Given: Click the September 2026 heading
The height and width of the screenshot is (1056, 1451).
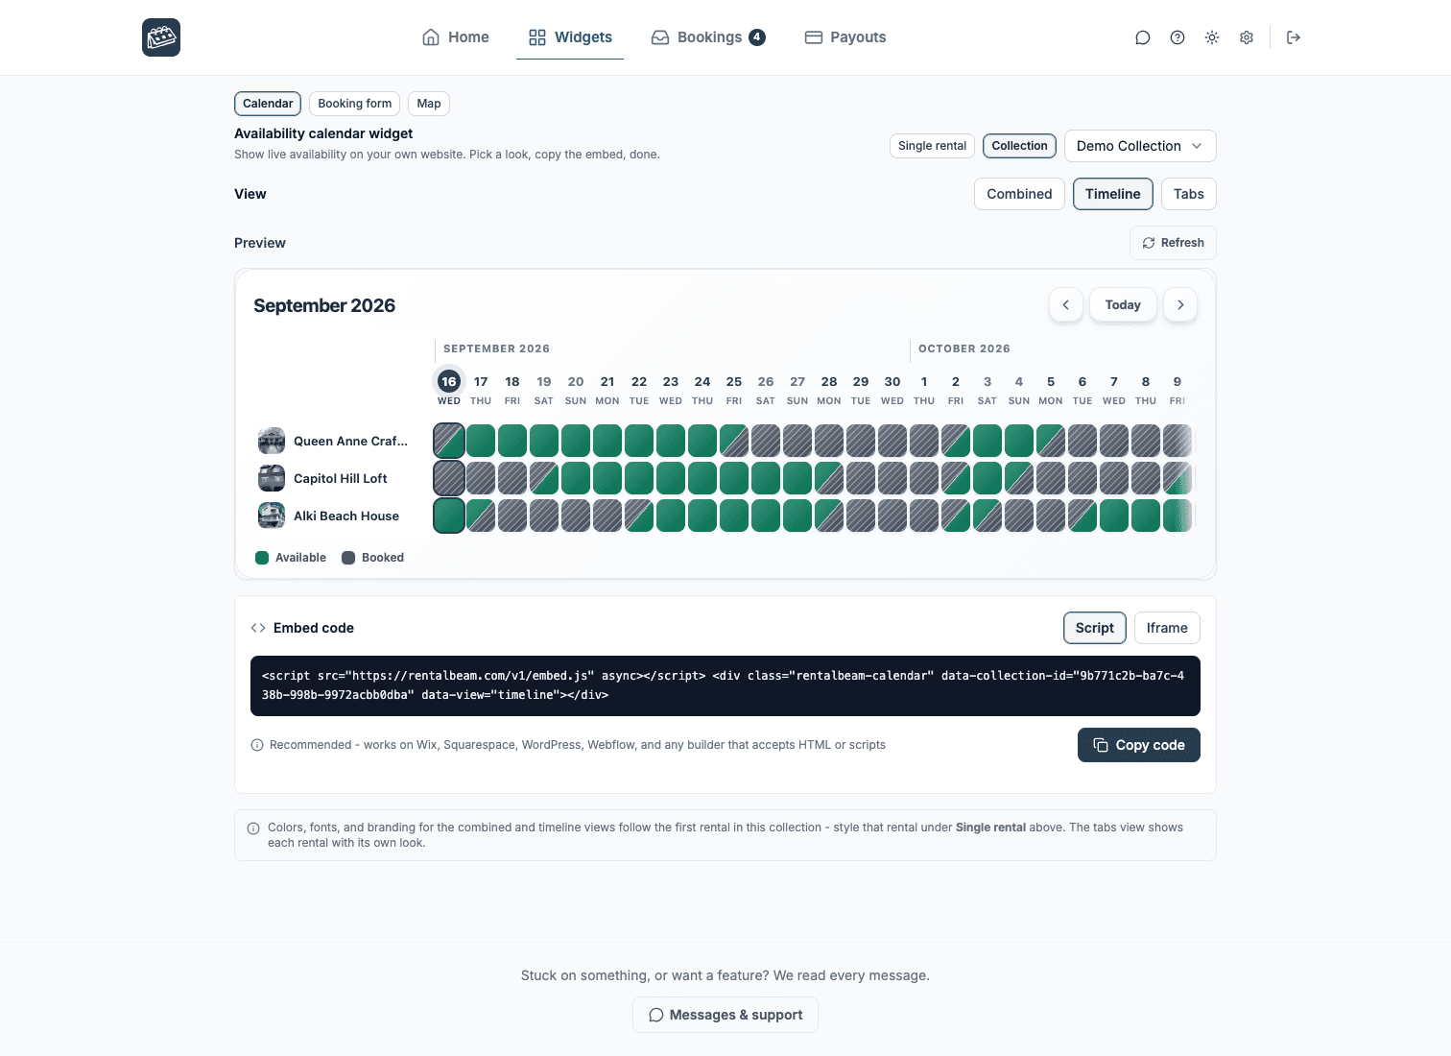Looking at the screenshot, I should coord(324,305).
